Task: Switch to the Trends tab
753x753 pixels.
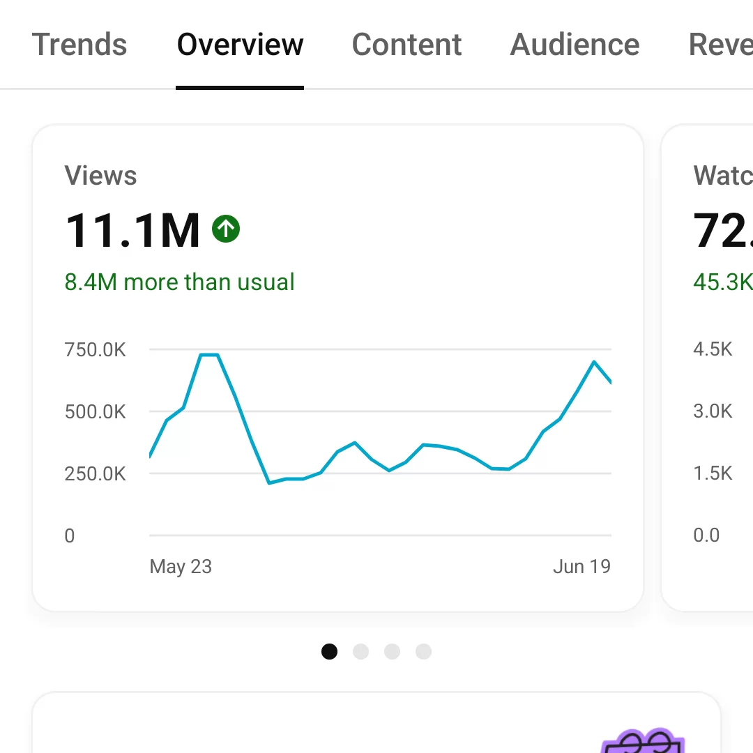Action: pyautogui.click(x=79, y=45)
